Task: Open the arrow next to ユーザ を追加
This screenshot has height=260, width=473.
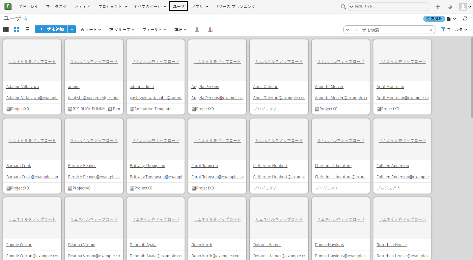Action: (x=72, y=29)
